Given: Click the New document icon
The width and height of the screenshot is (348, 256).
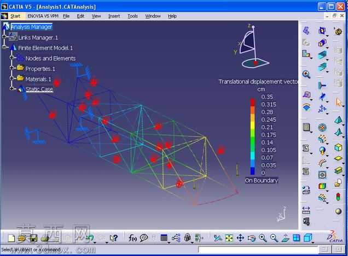Looking at the screenshot, I should [x=11, y=238].
